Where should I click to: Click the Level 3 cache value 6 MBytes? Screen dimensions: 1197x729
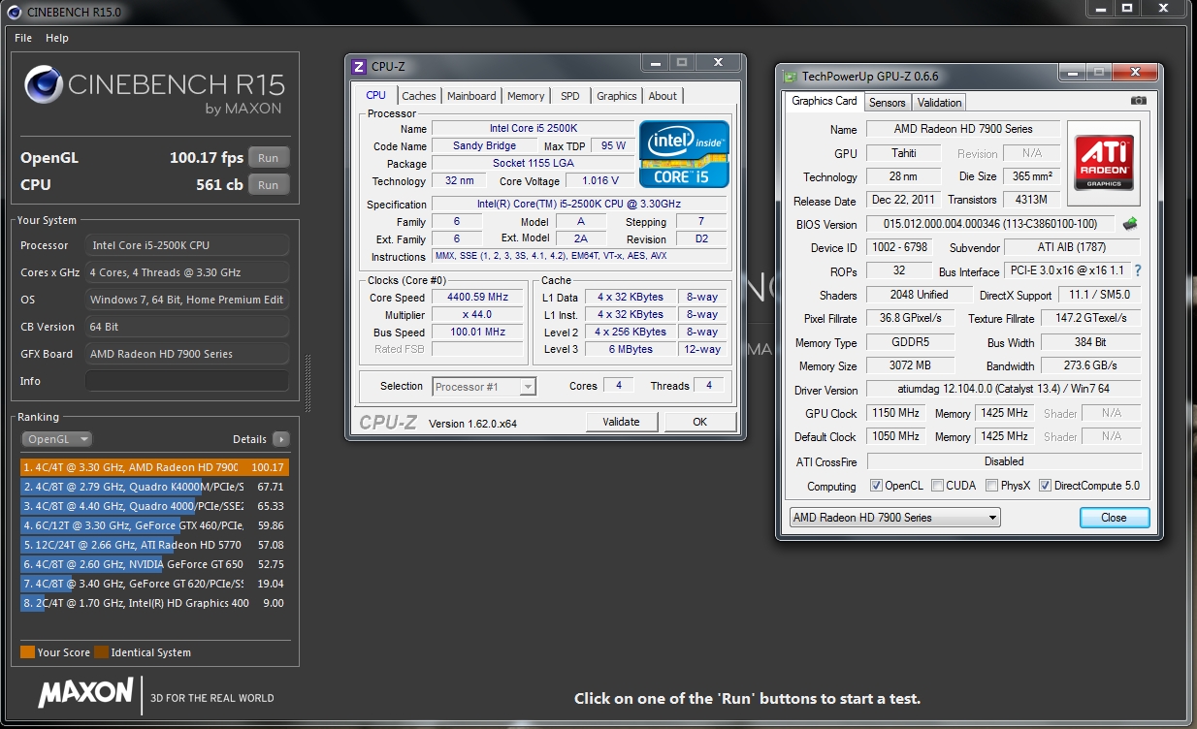click(x=631, y=349)
